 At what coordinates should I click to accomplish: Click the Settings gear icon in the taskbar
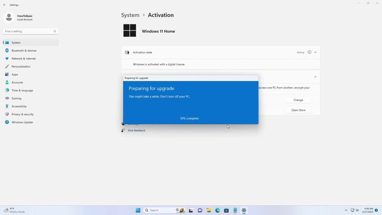pos(244,210)
